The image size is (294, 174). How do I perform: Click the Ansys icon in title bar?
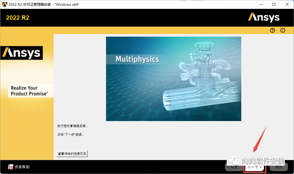coord(5,4)
